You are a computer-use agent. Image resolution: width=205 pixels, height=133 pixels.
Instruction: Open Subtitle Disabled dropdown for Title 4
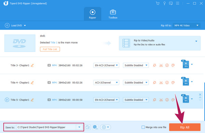(x=136, y=83)
